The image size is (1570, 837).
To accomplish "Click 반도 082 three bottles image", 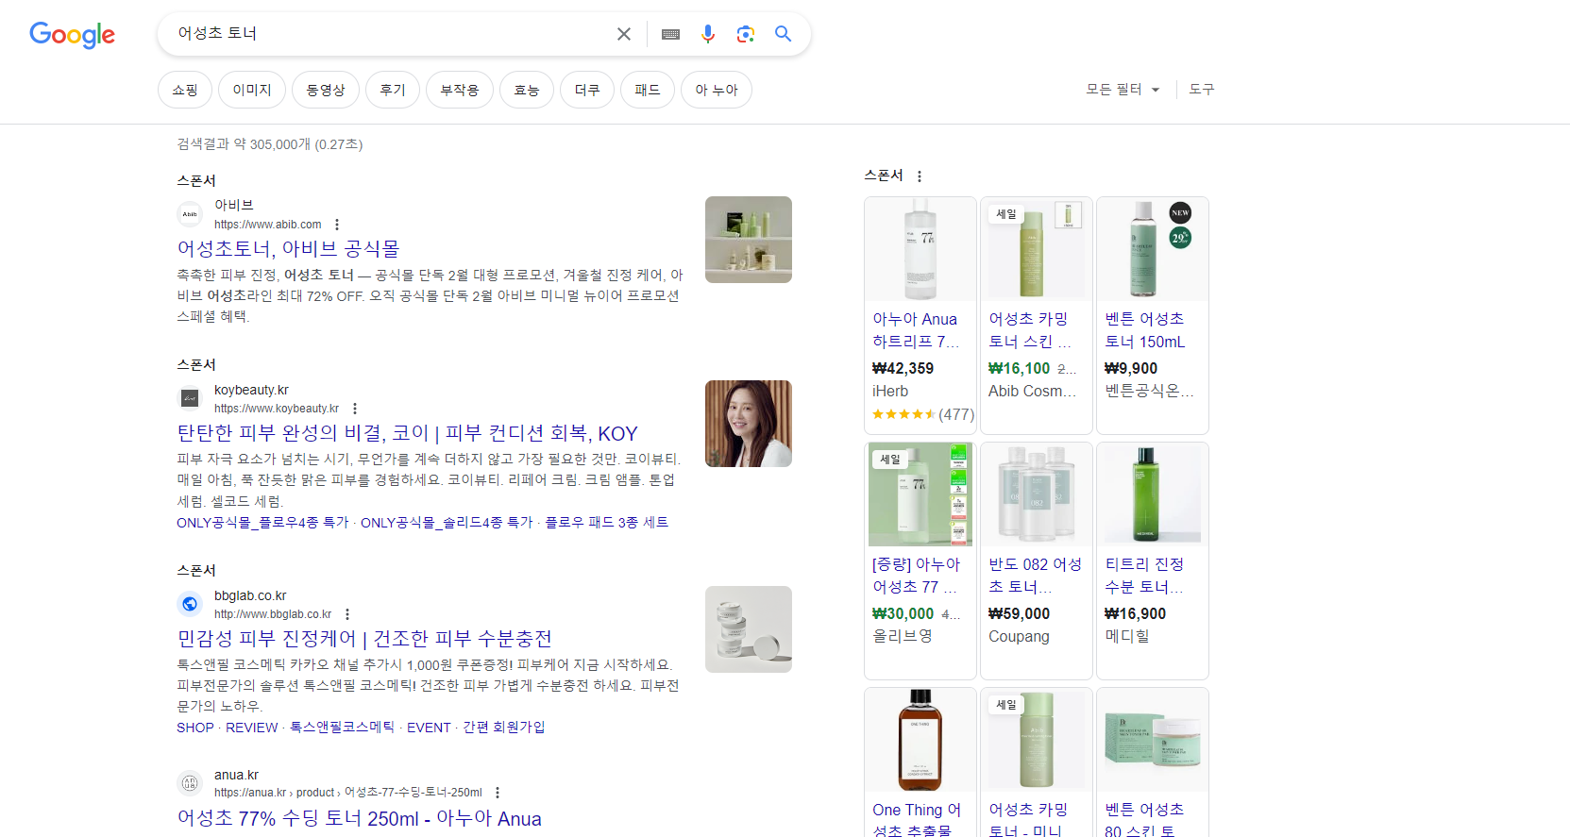I will click(1037, 494).
